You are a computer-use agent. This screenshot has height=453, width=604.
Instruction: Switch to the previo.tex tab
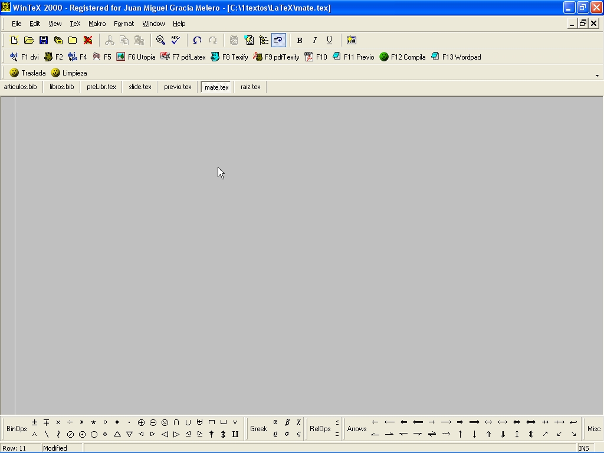pyautogui.click(x=178, y=87)
